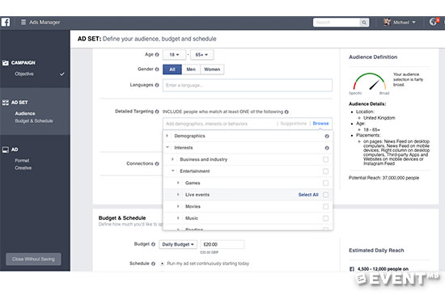Go to Budget & Schedule in sidebar
Viewport: 445px width, 295px height.
tap(34, 121)
